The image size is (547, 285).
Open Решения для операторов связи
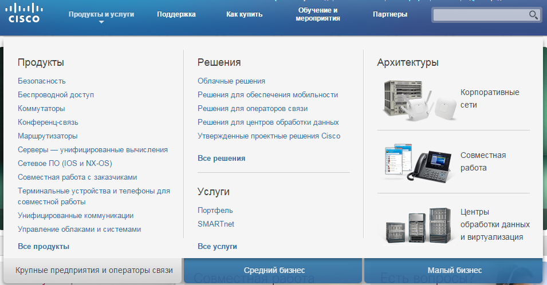click(253, 108)
